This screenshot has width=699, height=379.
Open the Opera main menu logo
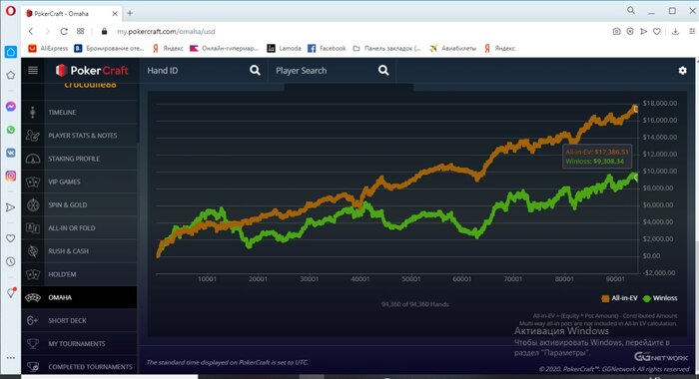[10, 11]
